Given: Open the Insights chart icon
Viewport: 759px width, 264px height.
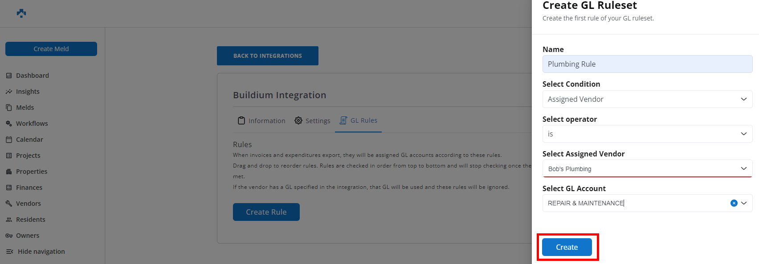Looking at the screenshot, I should point(9,92).
